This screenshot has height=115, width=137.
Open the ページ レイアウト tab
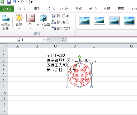pos(58,9)
